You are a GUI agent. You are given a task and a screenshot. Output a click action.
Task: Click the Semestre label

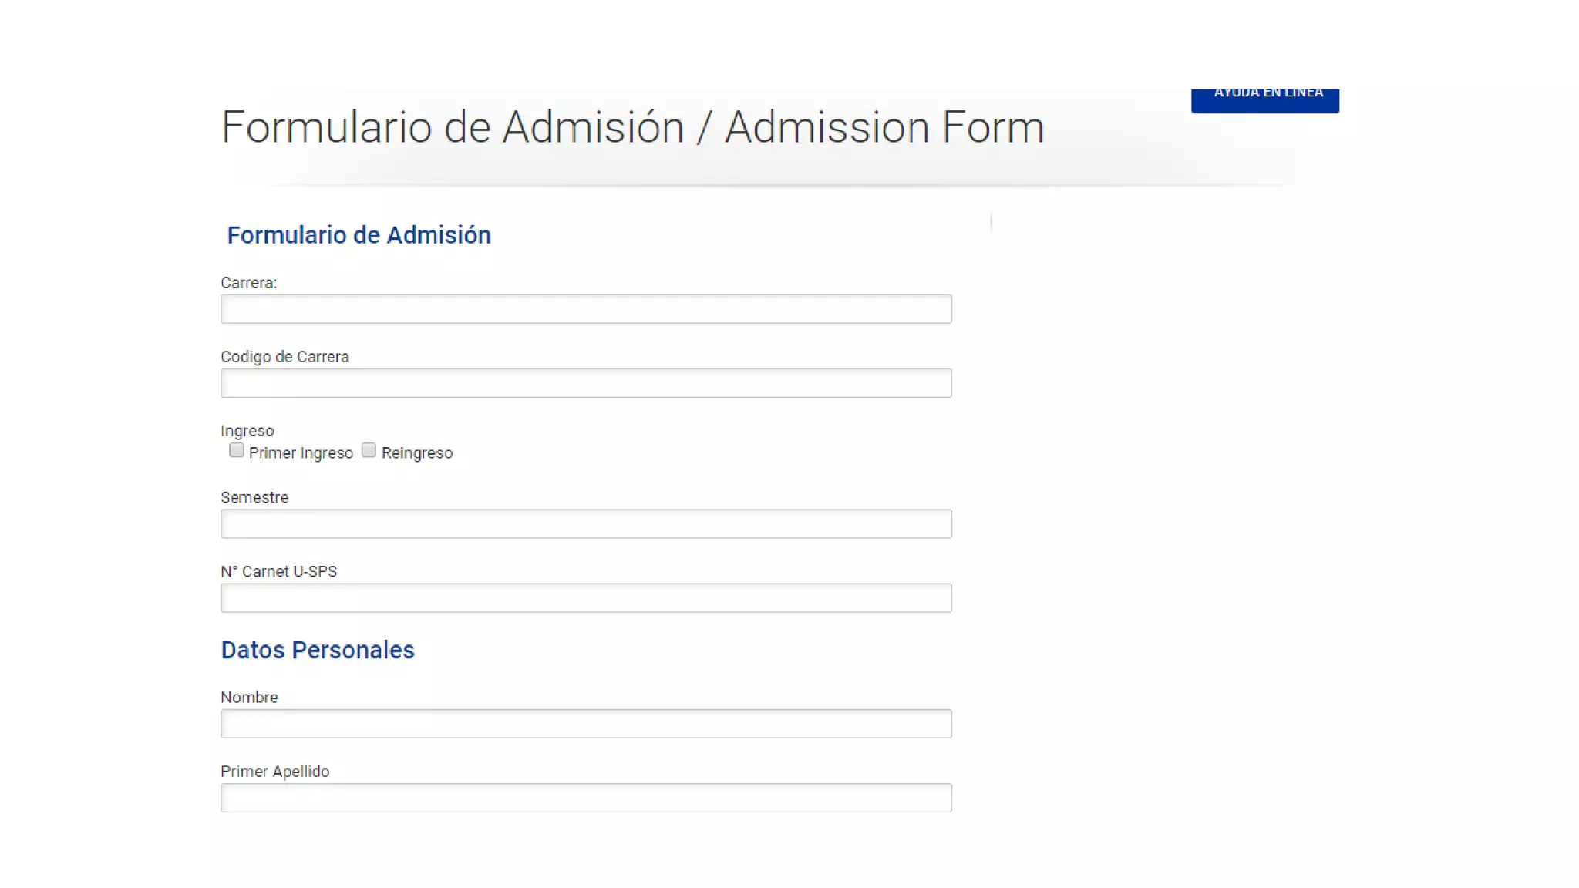(x=254, y=498)
